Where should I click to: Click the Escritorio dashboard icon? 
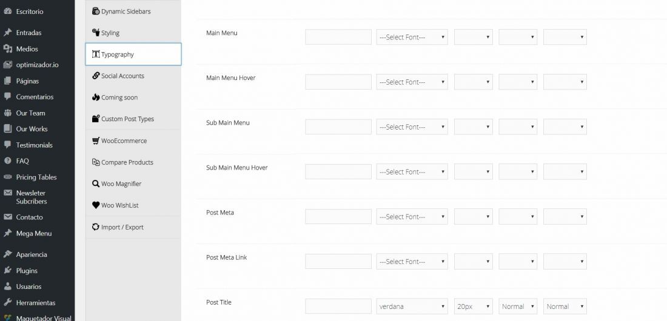[x=8, y=12]
